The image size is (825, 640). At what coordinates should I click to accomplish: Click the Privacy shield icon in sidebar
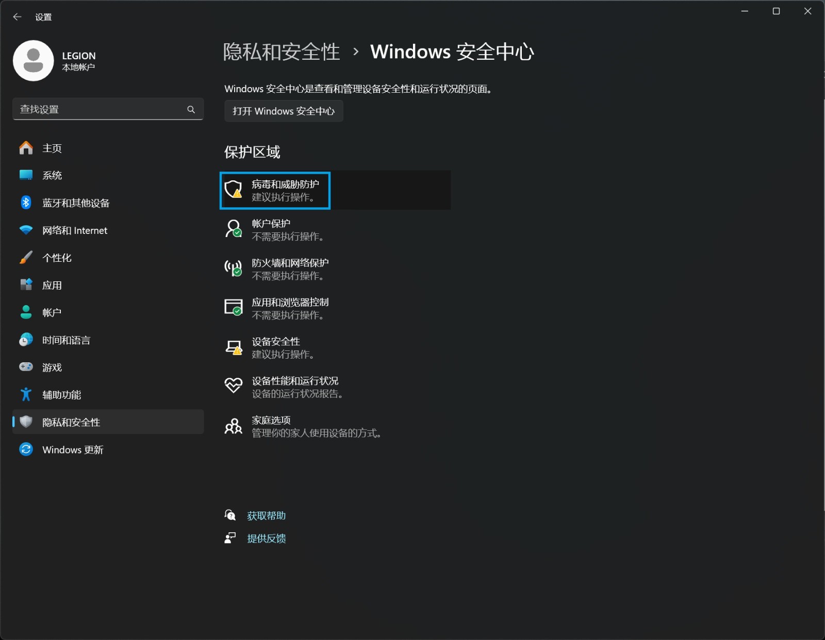click(x=26, y=422)
